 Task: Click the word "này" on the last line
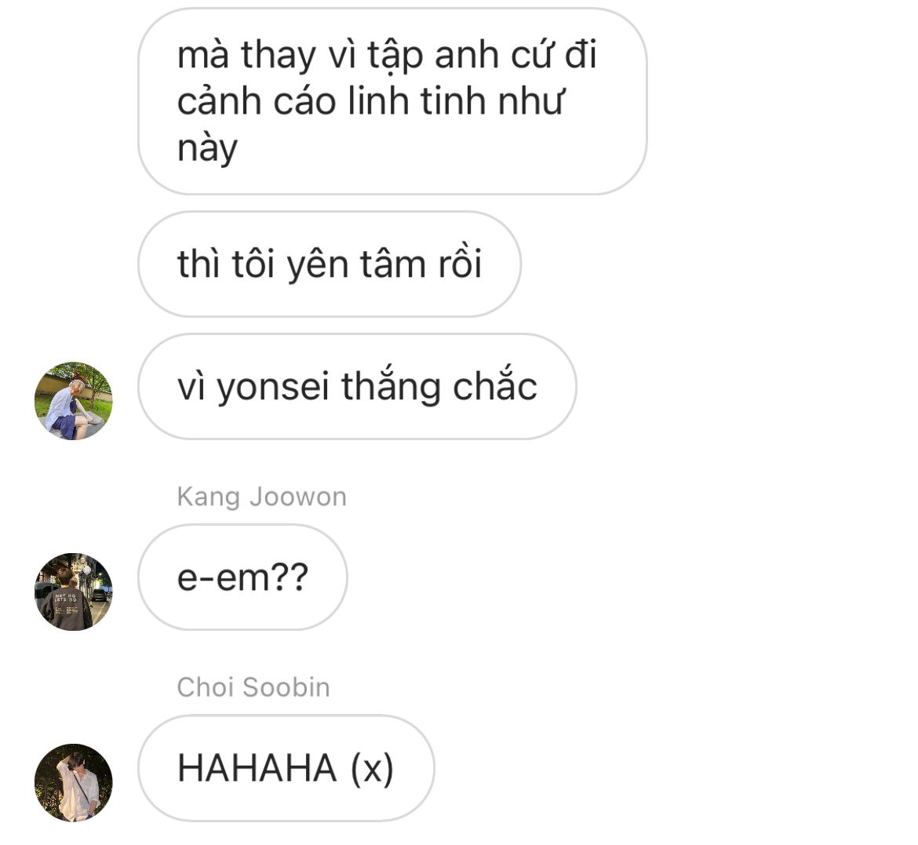click(207, 149)
